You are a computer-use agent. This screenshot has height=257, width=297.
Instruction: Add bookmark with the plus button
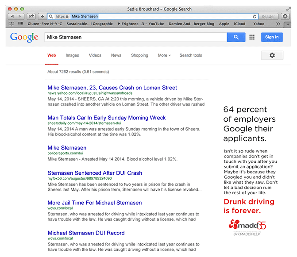point(42,16)
